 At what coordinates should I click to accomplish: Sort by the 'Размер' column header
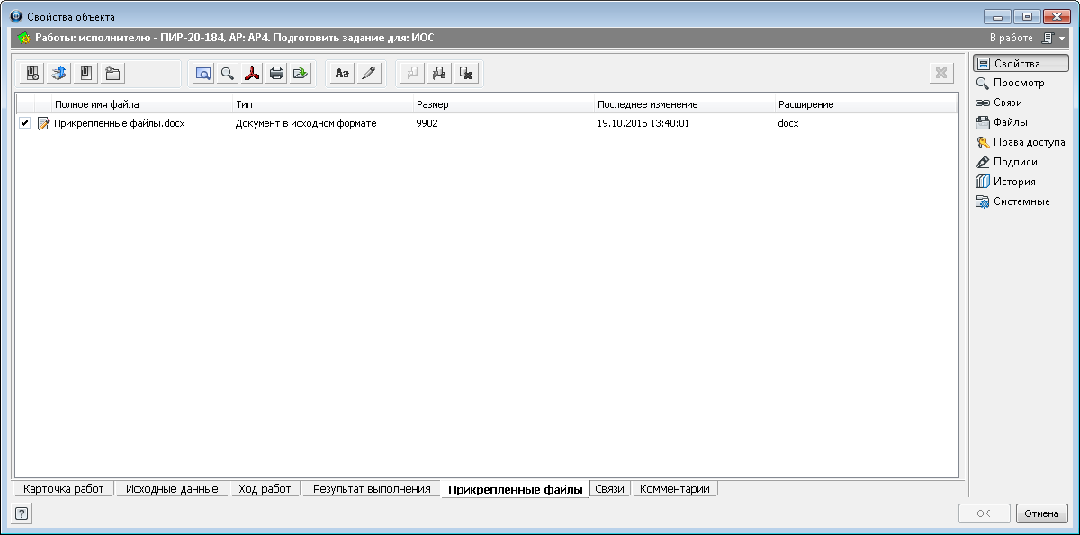coord(432,104)
